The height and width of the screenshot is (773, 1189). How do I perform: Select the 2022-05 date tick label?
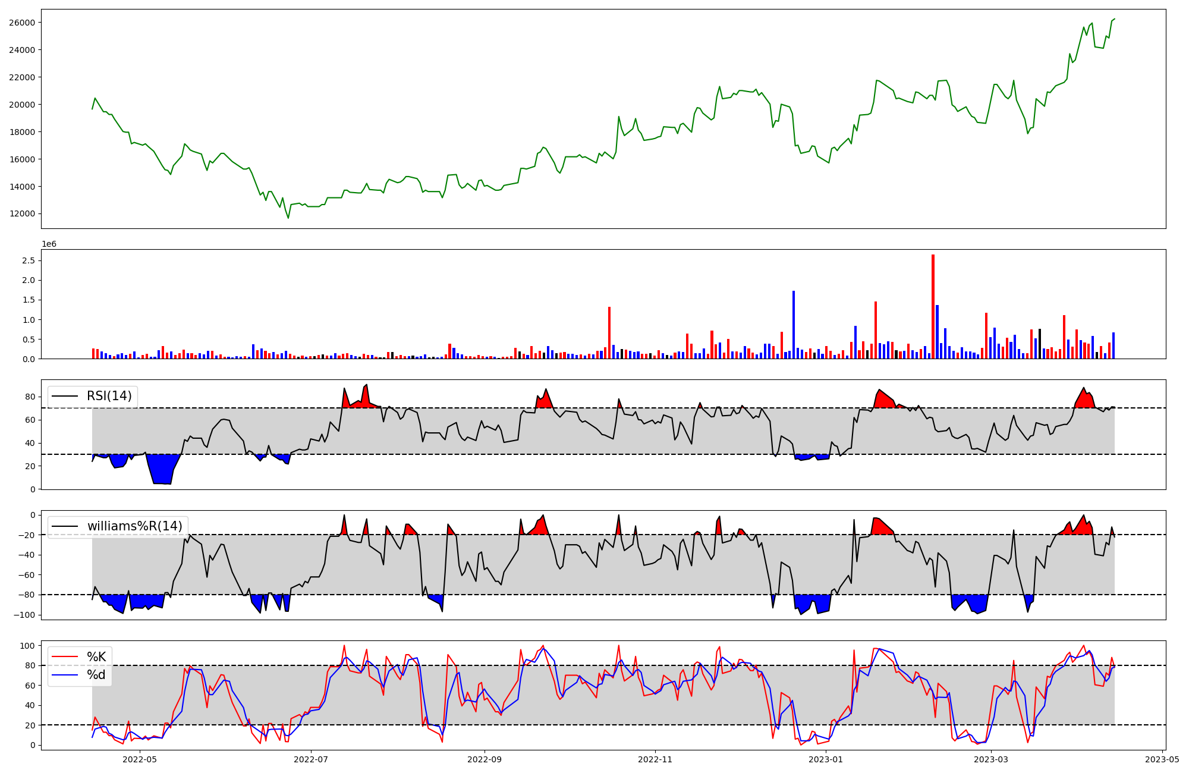pos(140,759)
